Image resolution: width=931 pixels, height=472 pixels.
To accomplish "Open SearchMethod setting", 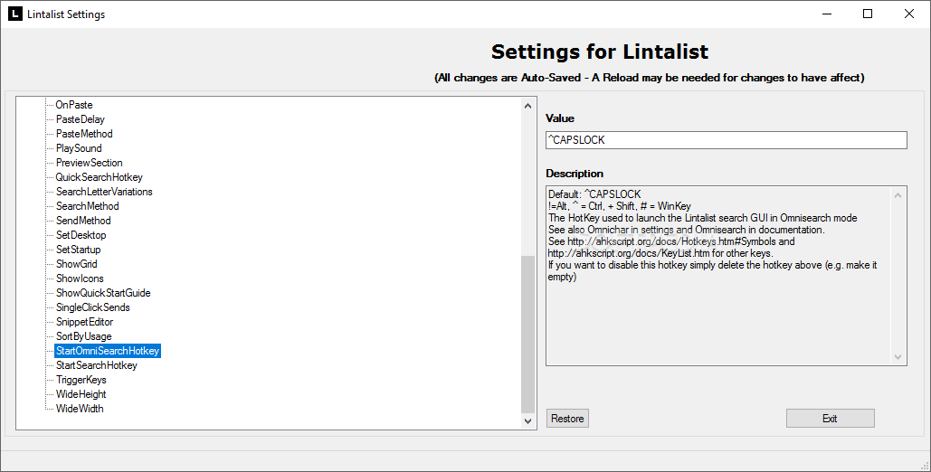I will [87, 206].
